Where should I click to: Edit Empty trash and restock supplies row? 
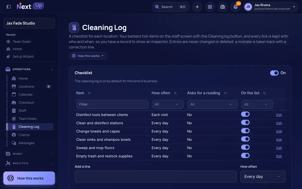(x=279, y=156)
